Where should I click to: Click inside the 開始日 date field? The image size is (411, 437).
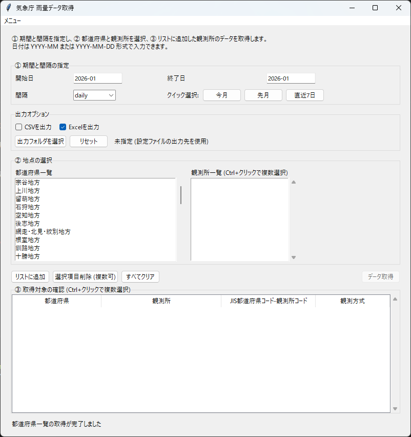97,78
